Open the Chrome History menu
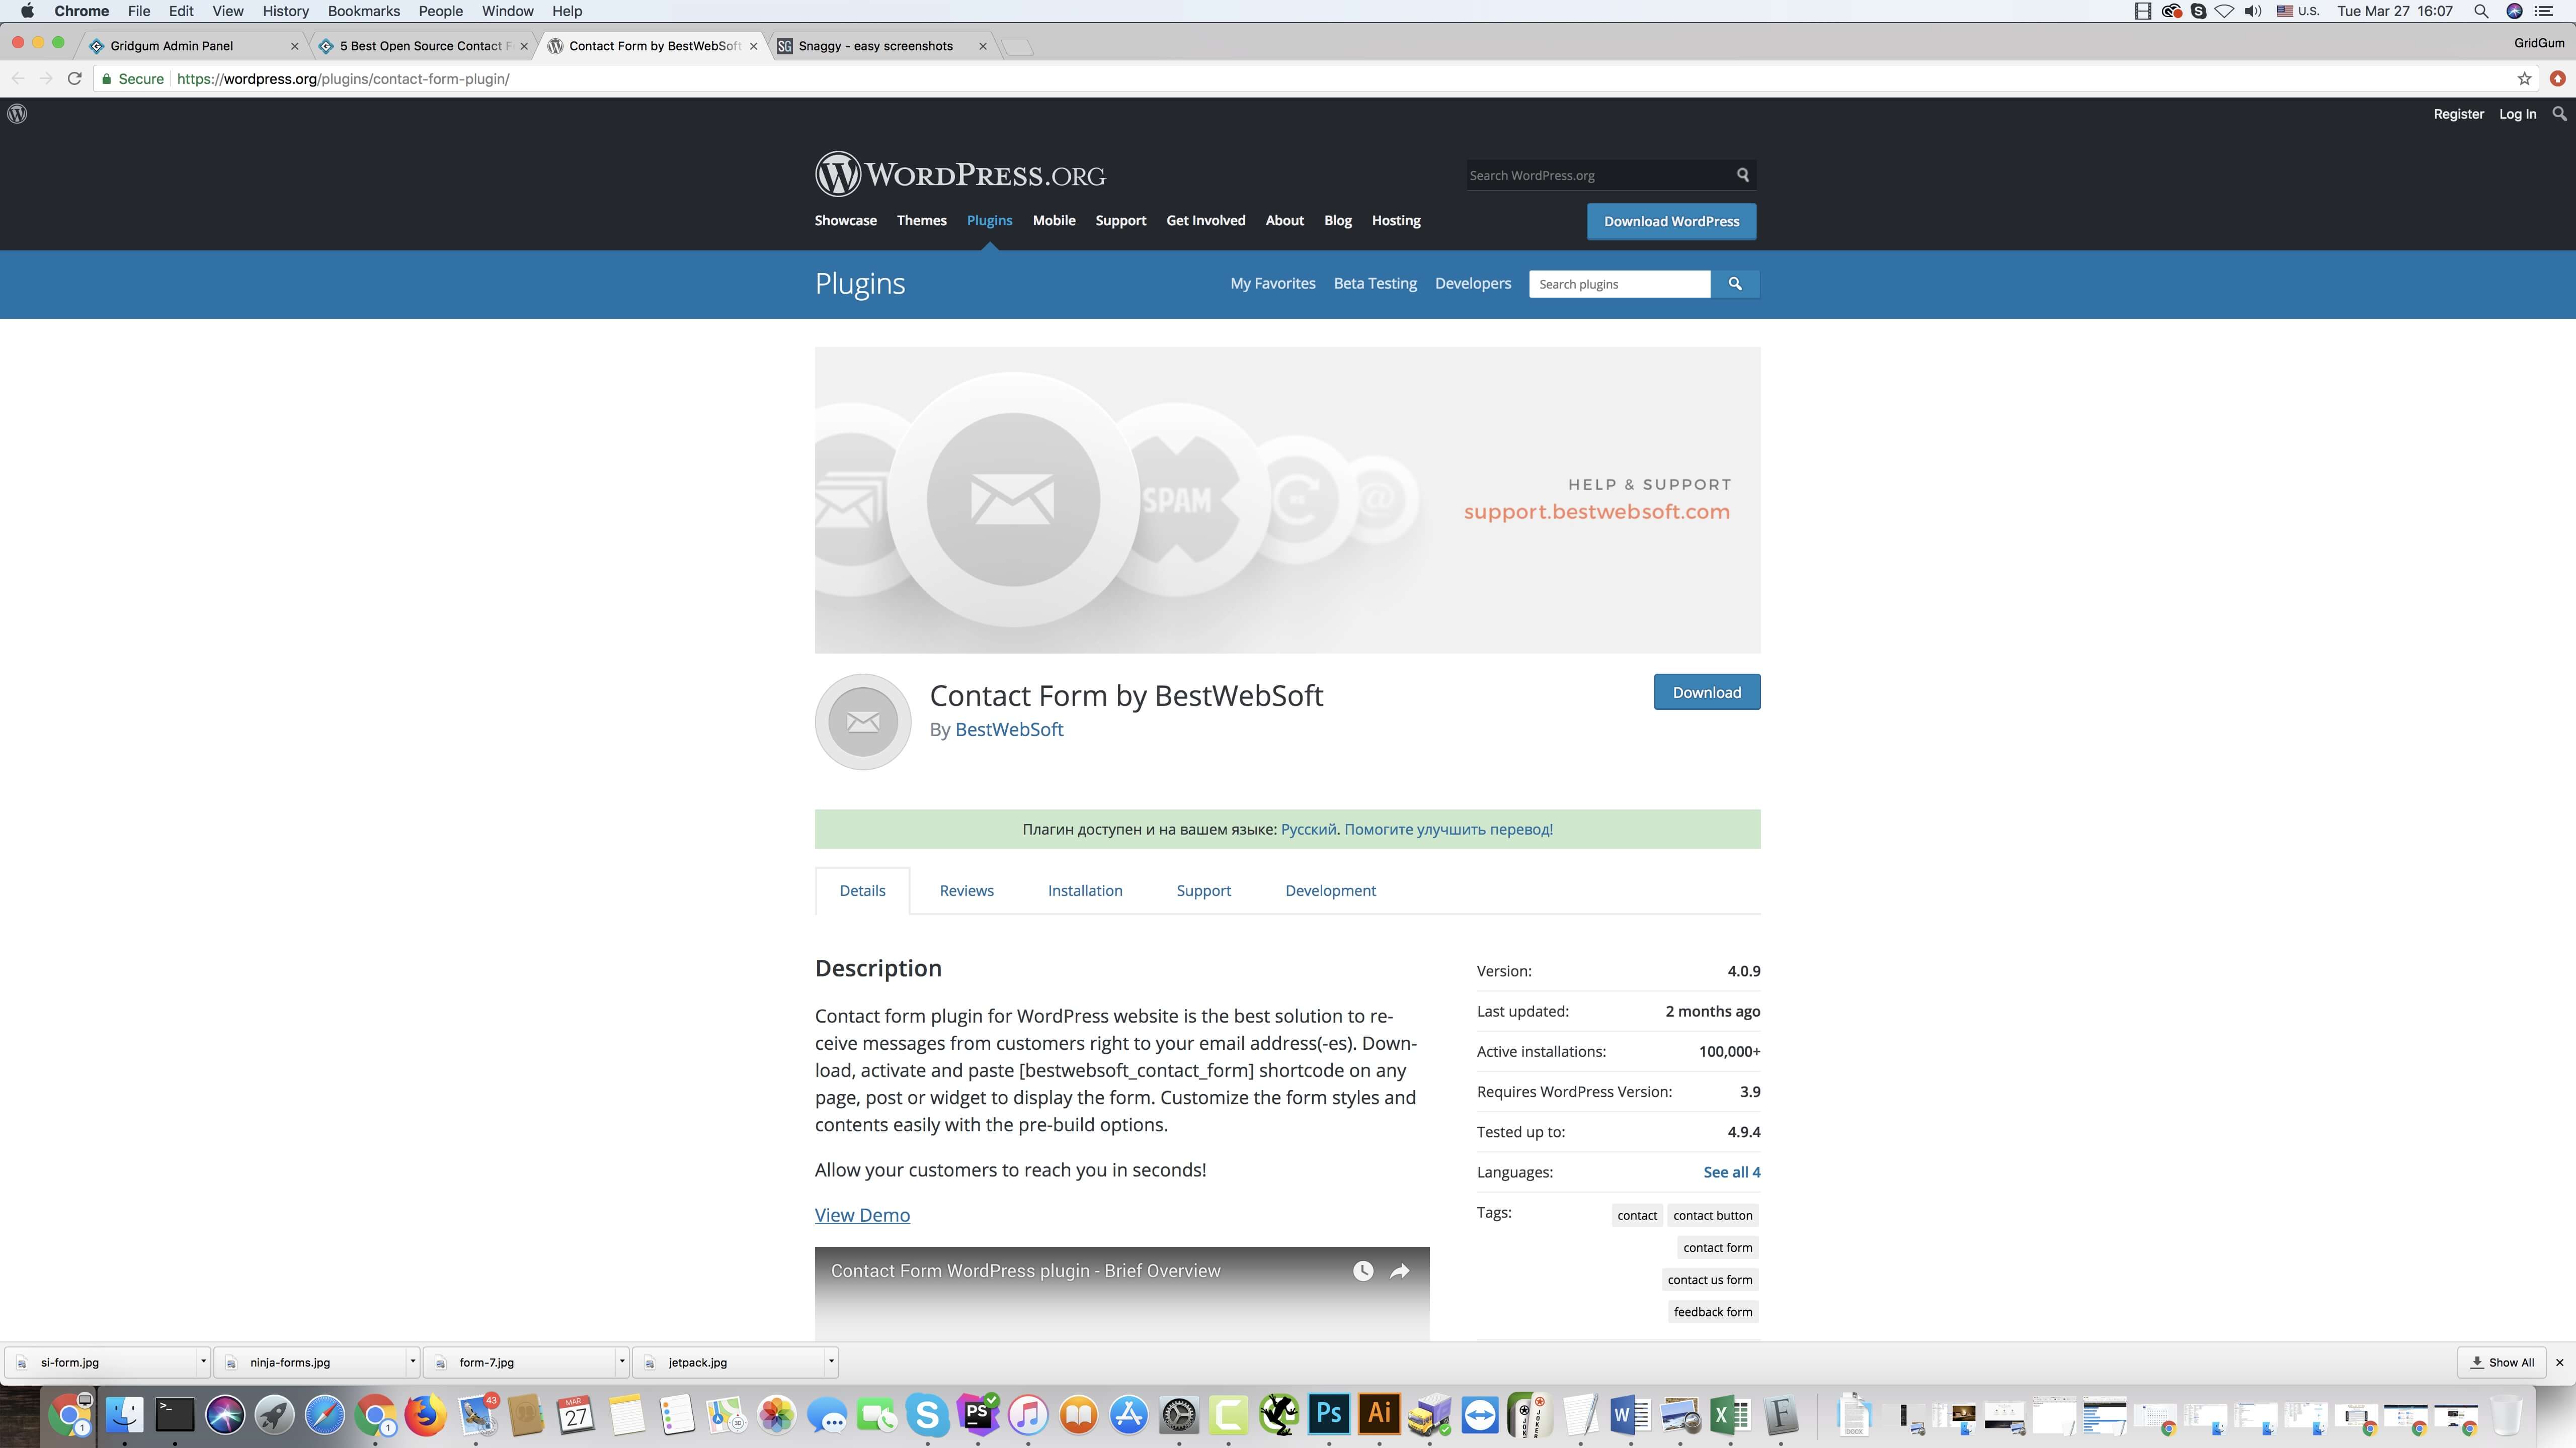2576x1448 pixels. [x=285, y=11]
